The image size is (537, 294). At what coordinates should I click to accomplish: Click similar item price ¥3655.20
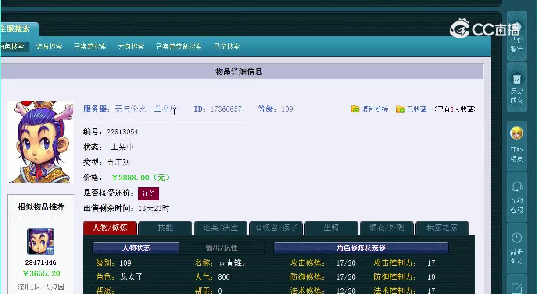[x=41, y=273]
